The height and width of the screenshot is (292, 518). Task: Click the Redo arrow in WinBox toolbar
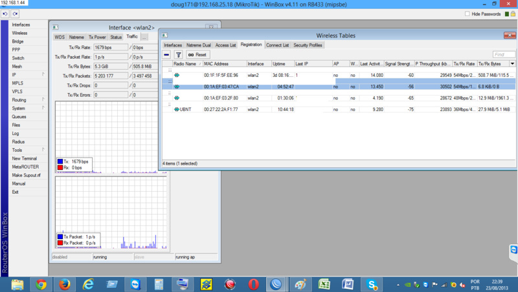click(15, 14)
